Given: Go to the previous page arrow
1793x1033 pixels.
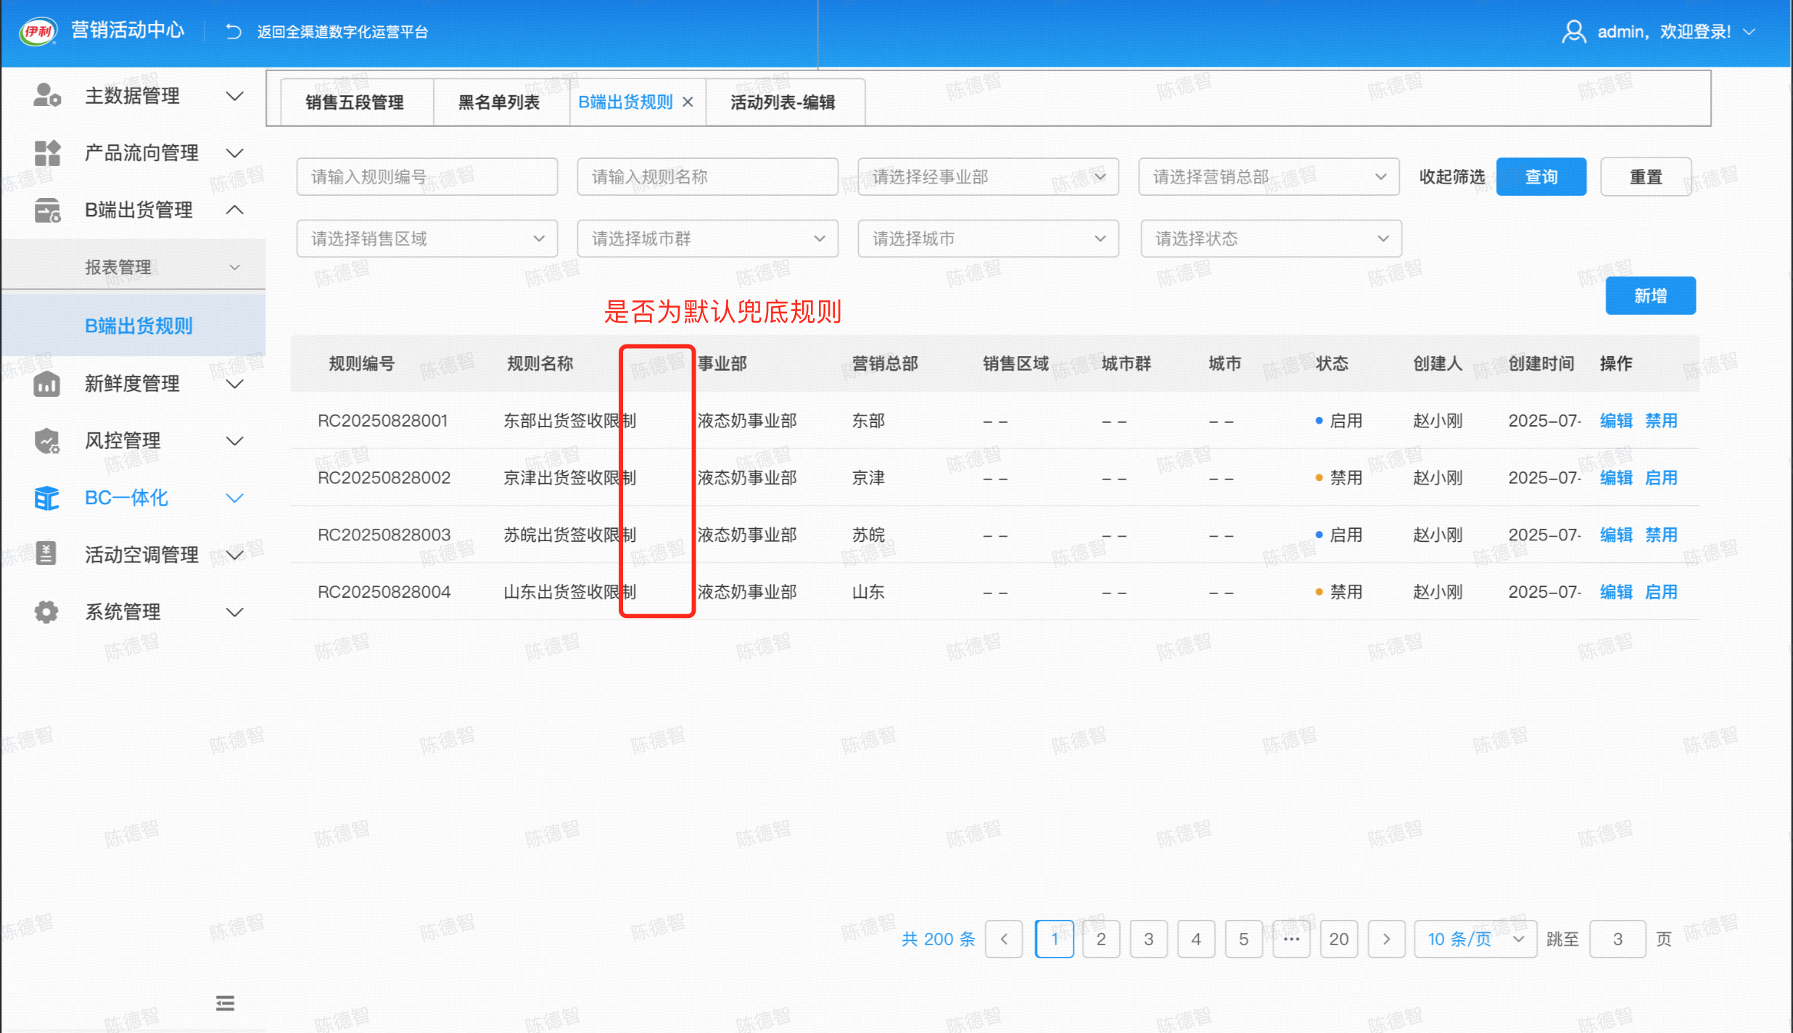Looking at the screenshot, I should [x=1004, y=939].
